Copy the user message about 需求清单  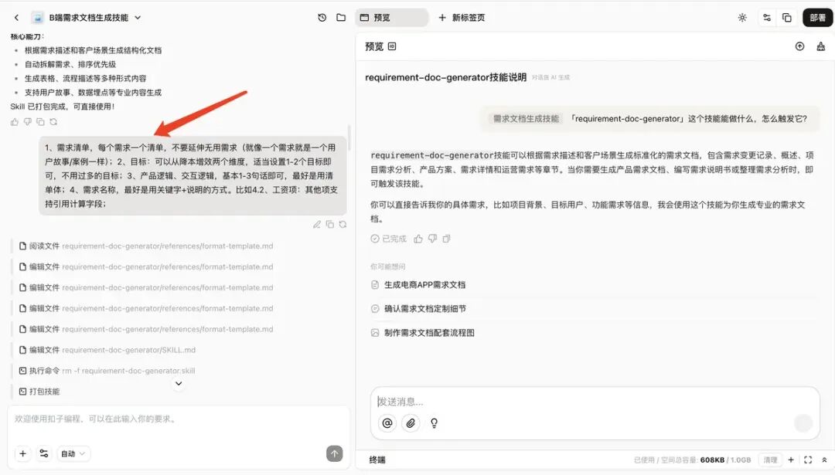pos(329,225)
